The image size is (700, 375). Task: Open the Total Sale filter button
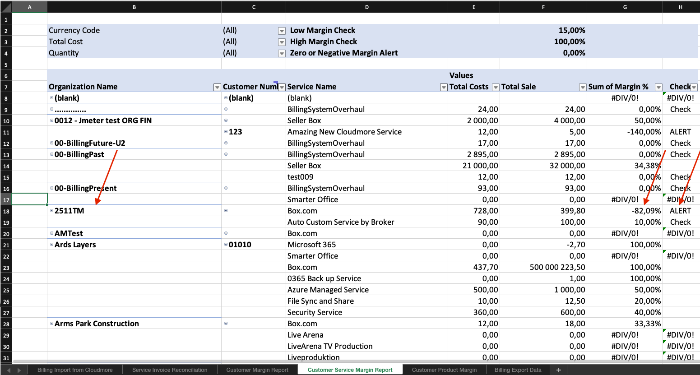pos(583,88)
